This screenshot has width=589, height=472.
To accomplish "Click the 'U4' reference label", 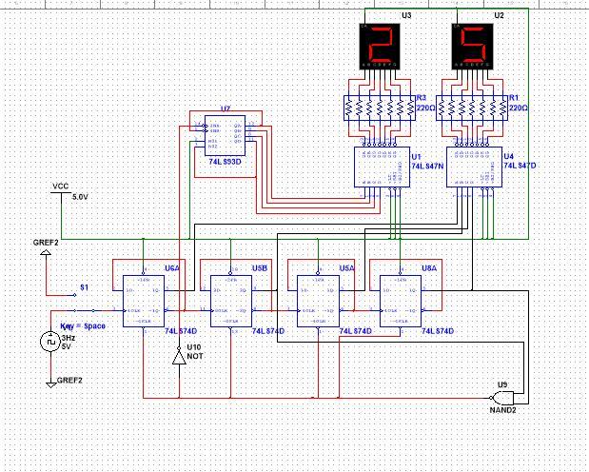I will point(509,156).
